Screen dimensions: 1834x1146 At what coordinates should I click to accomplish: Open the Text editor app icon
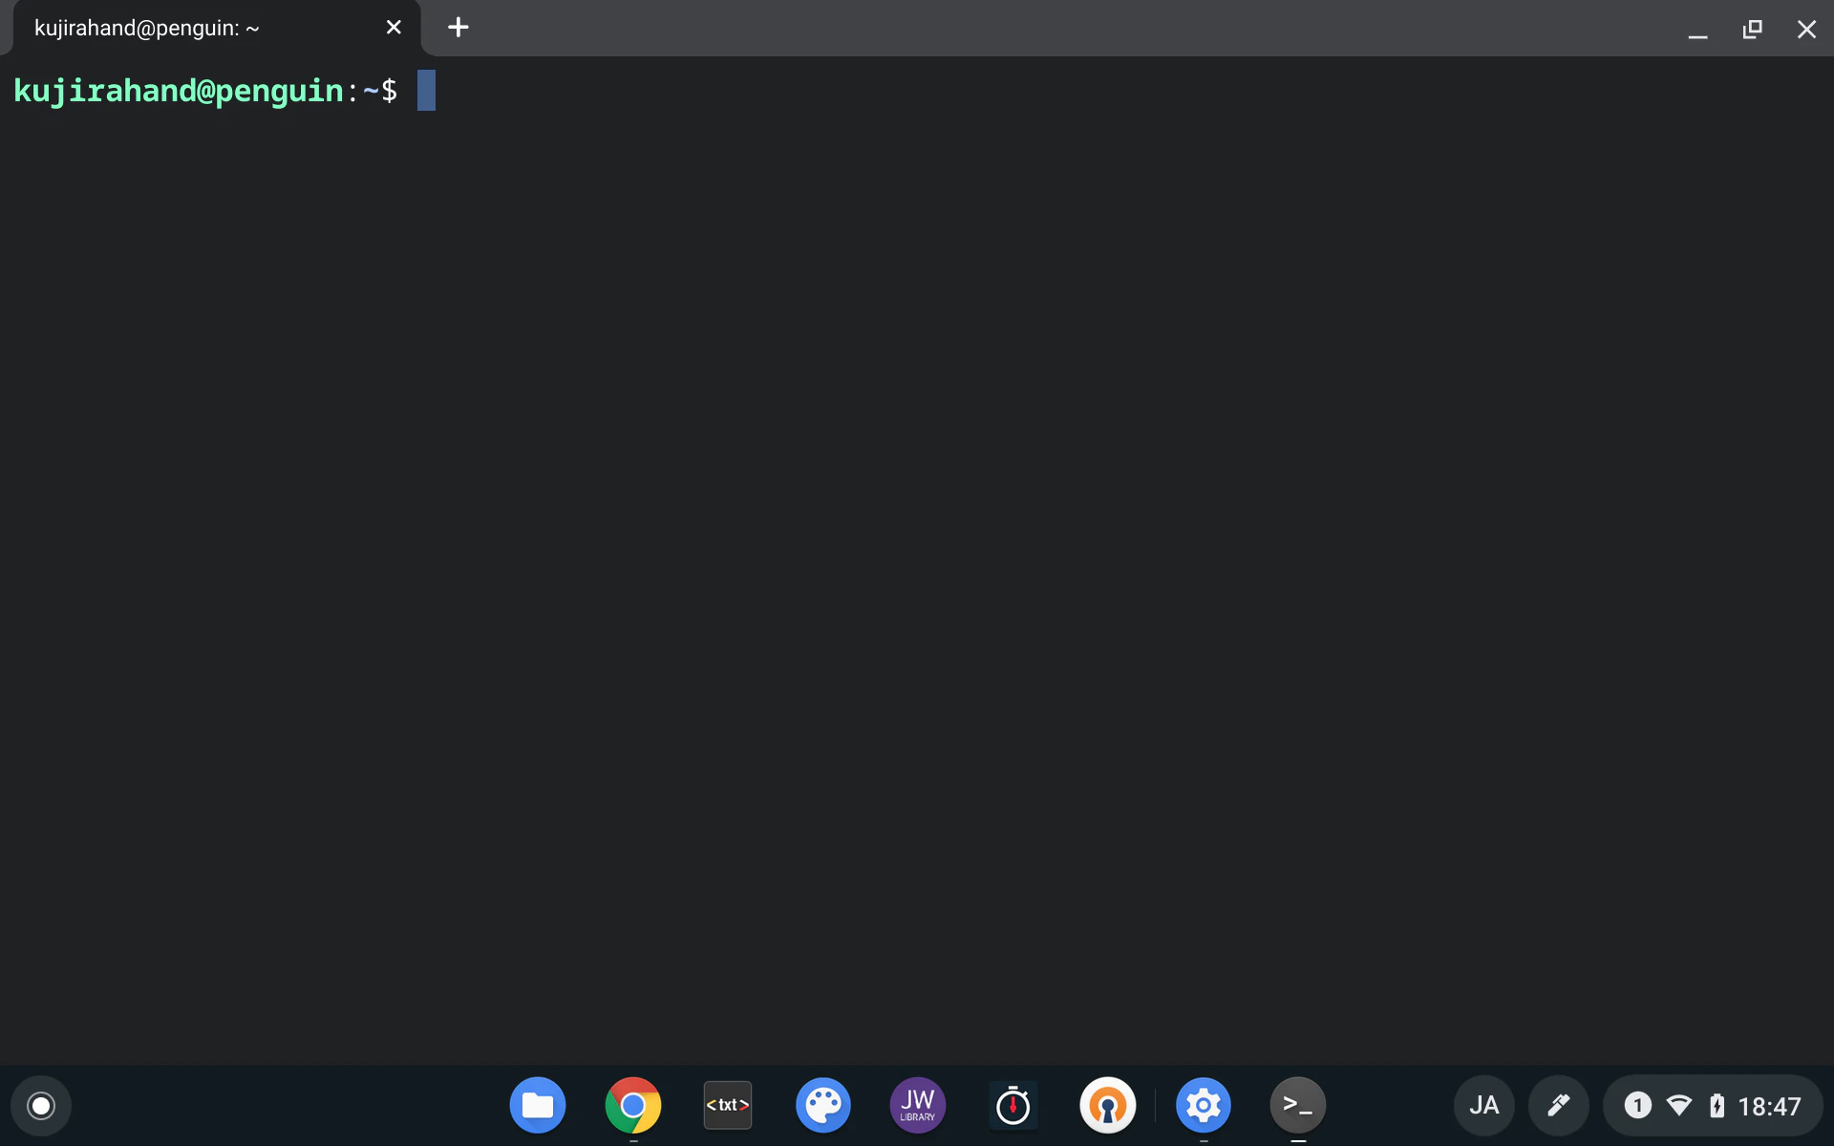point(728,1106)
